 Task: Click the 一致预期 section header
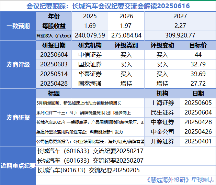point(18,26)
